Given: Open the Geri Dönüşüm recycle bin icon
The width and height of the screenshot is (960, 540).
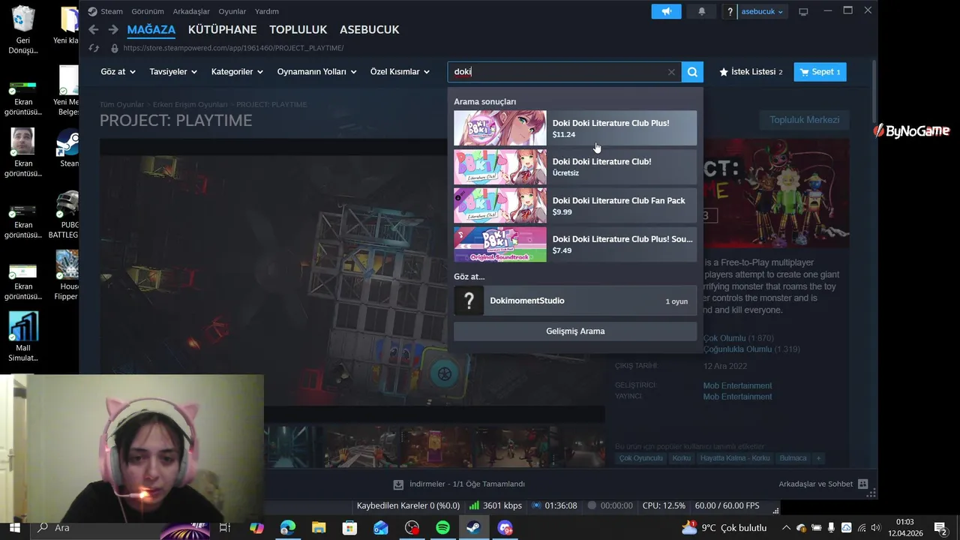Looking at the screenshot, I should coord(23,30).
